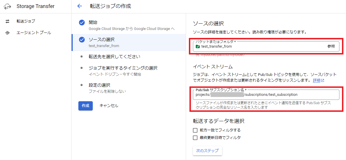Screen dimensions: 346x160
Task: Click the 転送ジョブの作成 page title
Action: click(110, 6)
